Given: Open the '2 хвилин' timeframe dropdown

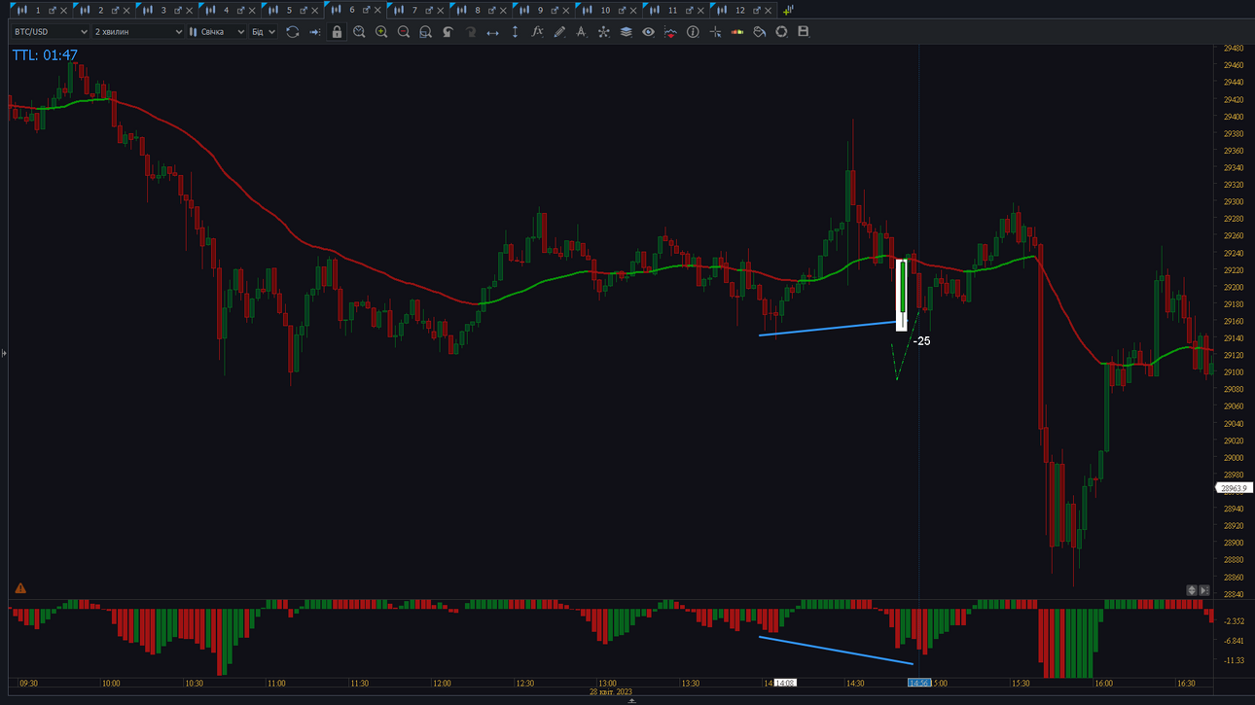Looking at the screenshot, I should [x=138, y=32].
